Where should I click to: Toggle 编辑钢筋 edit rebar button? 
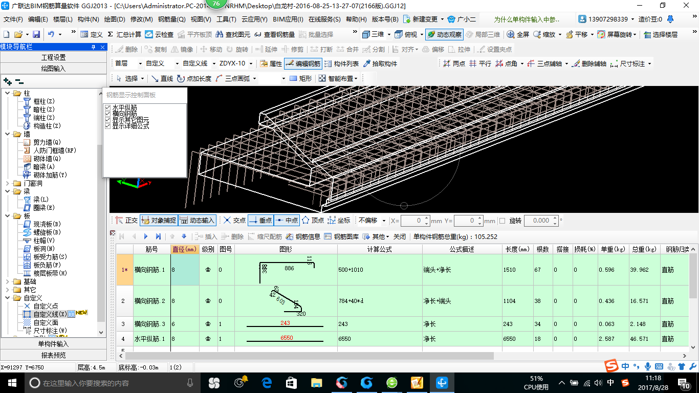pyautogui.click(x=303, y=63)
